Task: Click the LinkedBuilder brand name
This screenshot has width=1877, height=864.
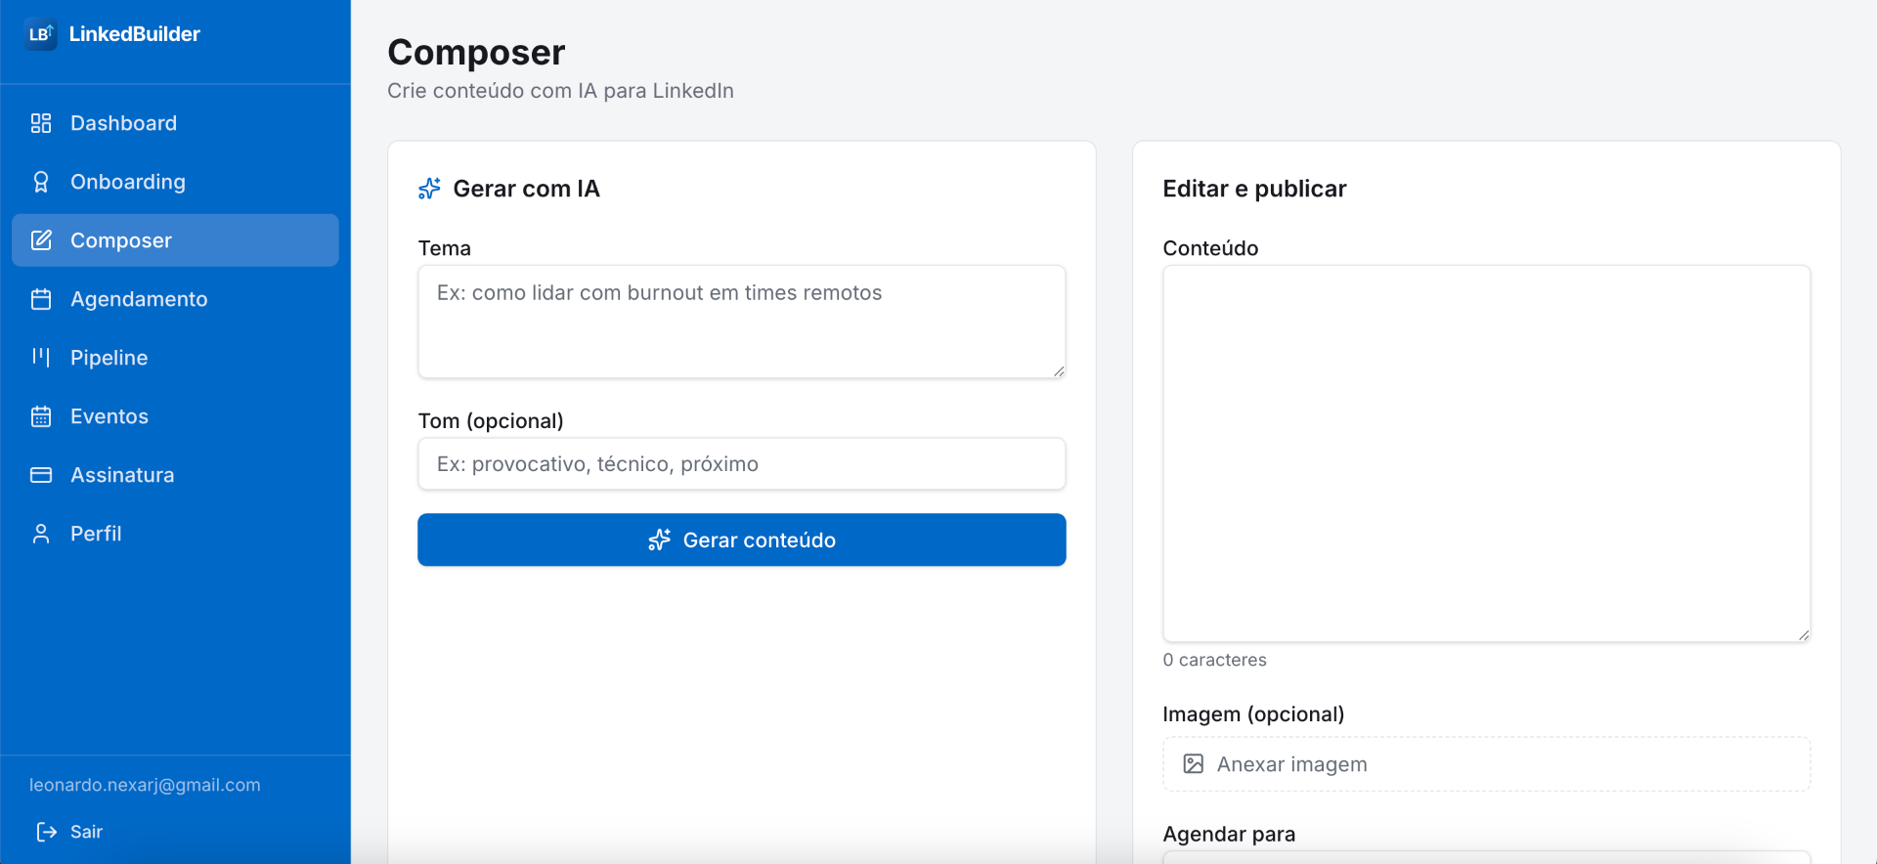Action: (x=135, y=34)
